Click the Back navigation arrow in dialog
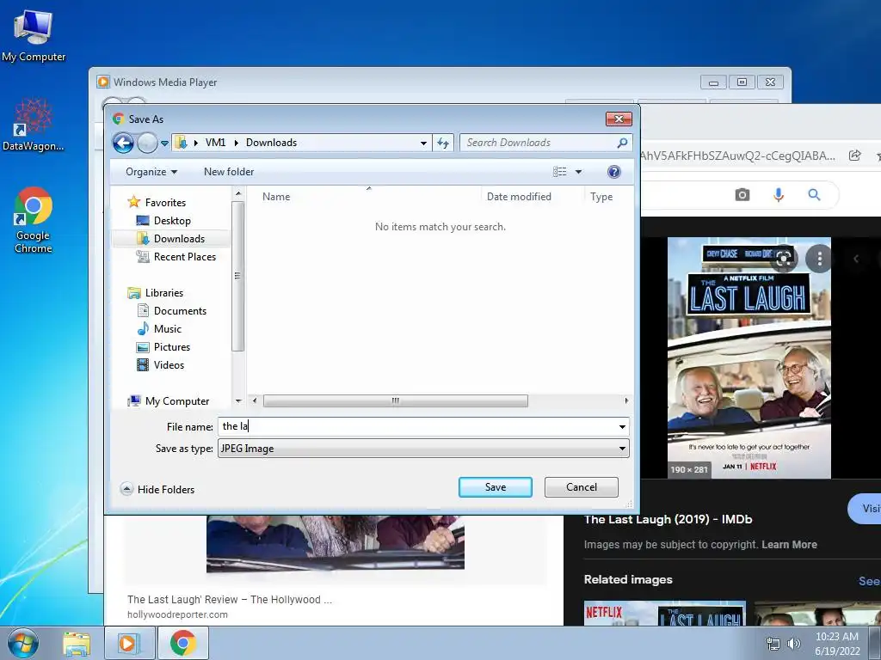This screenshot has height=660, width=881. 124,144
